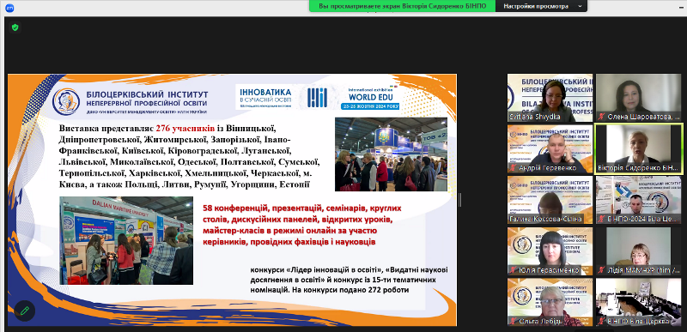Select Svitlana Shvydka video thumbnail
Screen dimensions: 687x332
[550, 98]
